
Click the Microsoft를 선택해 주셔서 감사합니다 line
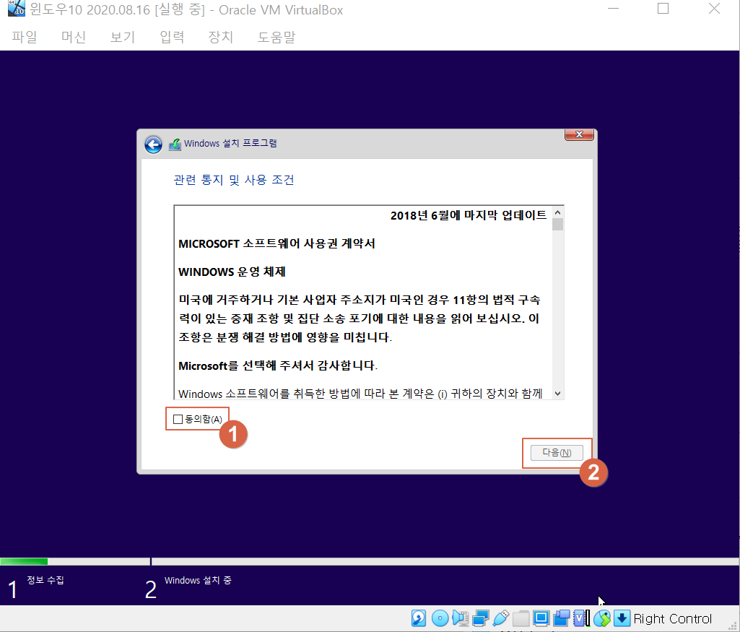pos(278,365)
